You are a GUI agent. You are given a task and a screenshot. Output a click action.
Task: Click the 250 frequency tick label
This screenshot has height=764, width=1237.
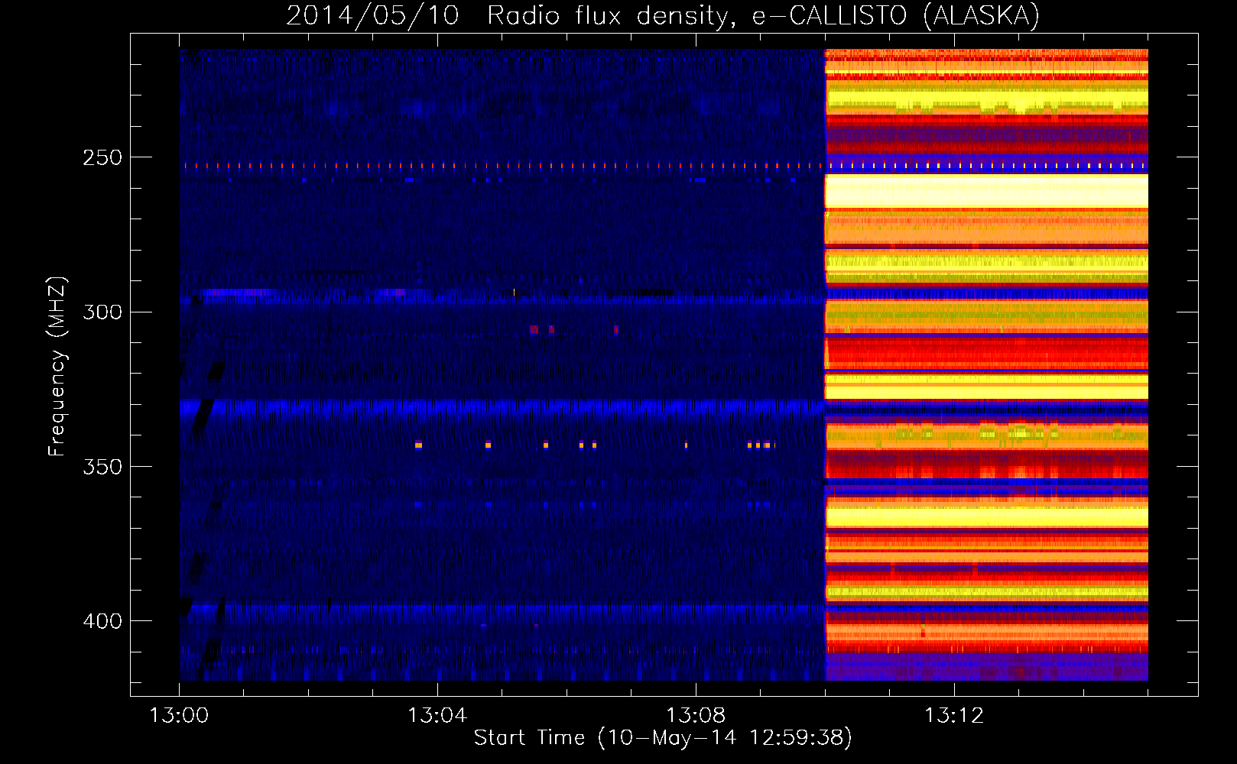pyautogui.click(x=102, y=157)
